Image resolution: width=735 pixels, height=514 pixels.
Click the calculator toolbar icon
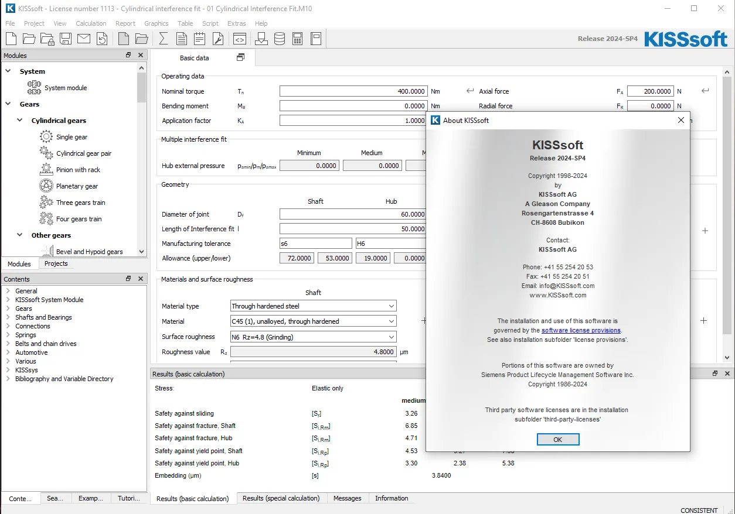(298, 39)
